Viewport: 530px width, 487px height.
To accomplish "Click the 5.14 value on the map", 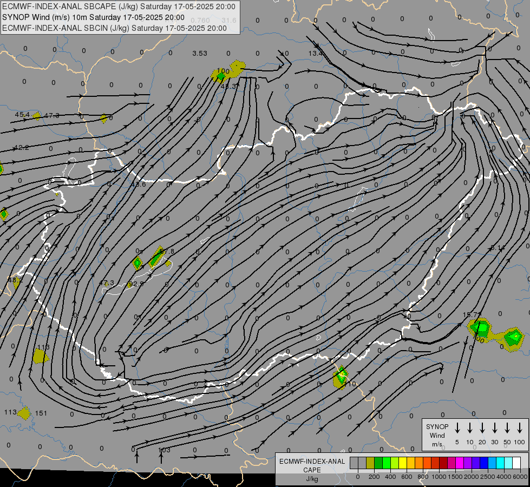I will click(x=498, y=248).
